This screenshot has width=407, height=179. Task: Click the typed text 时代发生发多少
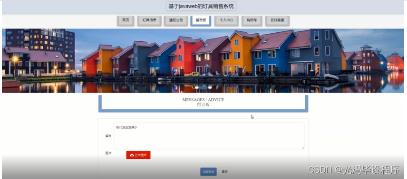click(126, 127)
